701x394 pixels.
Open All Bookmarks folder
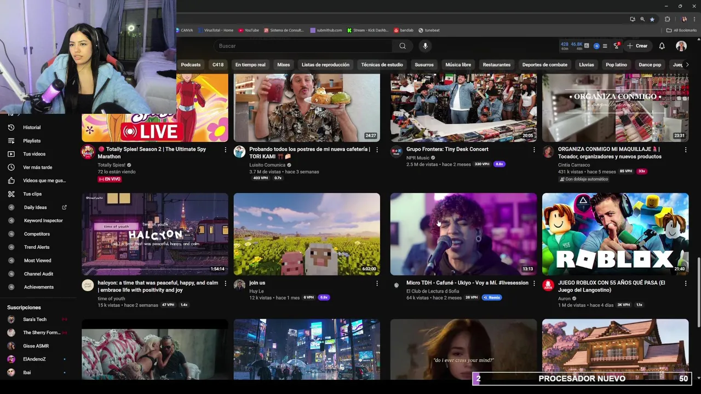point(682,30)
